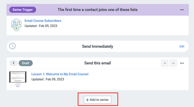Select the step number 1 badge
Viewport: 194px width, 107px height.
tap(13, 63)
